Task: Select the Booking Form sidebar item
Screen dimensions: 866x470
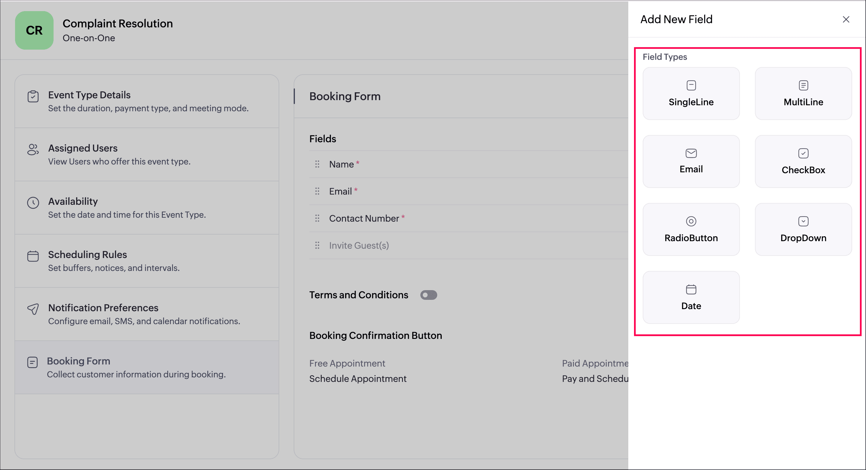Action: click(147, 367)
